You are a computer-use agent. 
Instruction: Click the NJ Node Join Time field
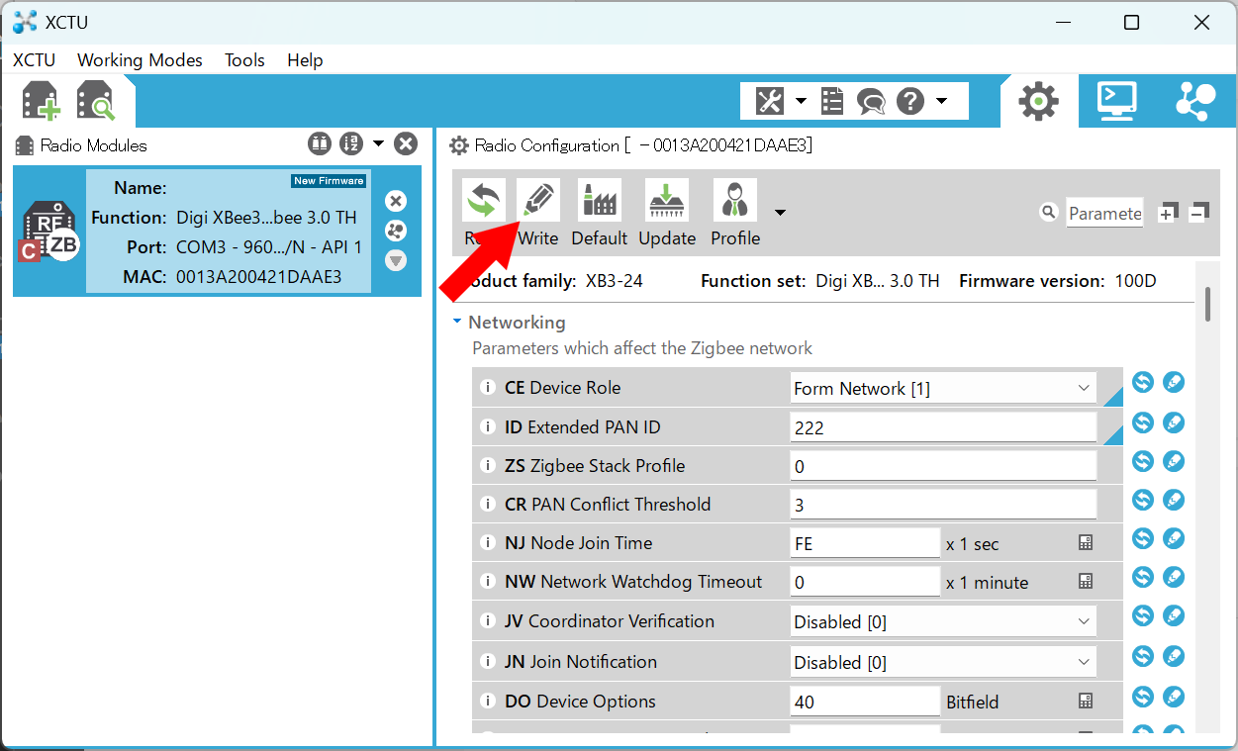[x=865, y=543]
